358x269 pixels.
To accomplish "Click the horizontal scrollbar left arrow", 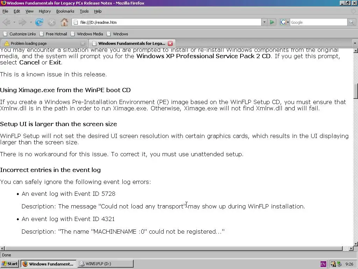I will coord(2,248).
